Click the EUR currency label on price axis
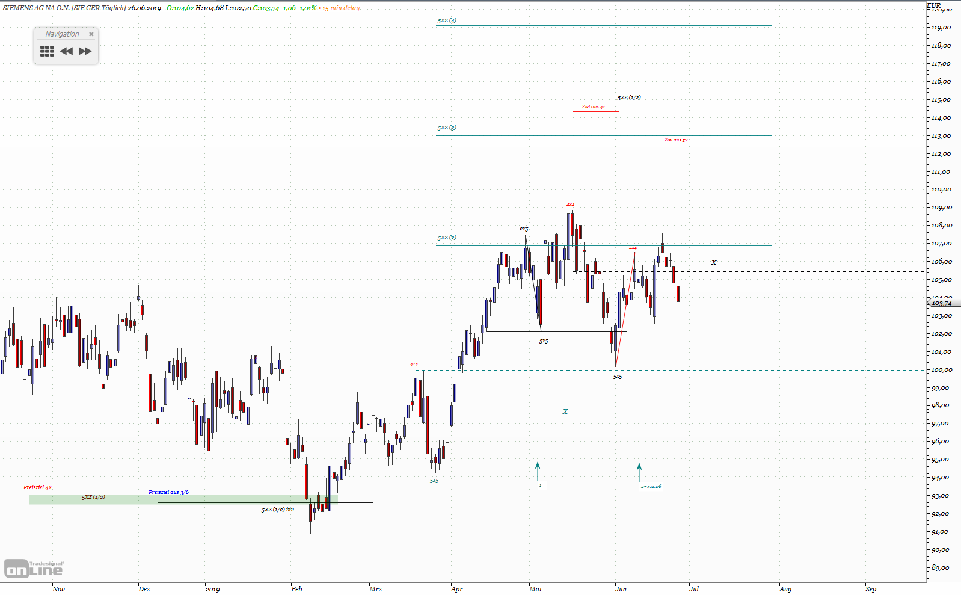 (x=934, y=5)
